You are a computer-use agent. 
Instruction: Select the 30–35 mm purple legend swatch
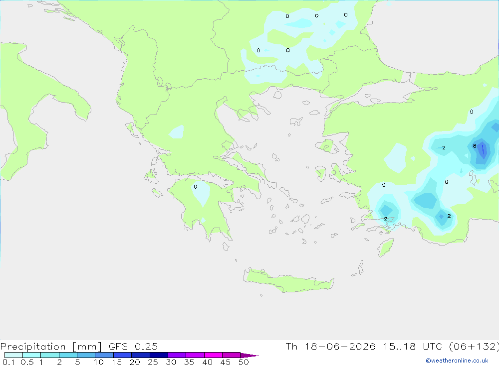coord(177,355)
